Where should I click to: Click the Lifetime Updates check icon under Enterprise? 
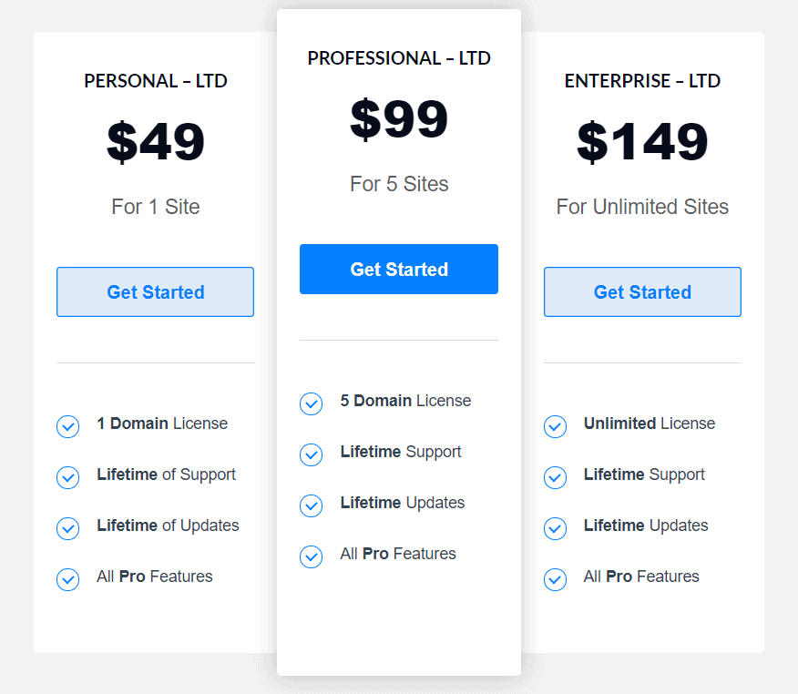(x=555, y=527)
